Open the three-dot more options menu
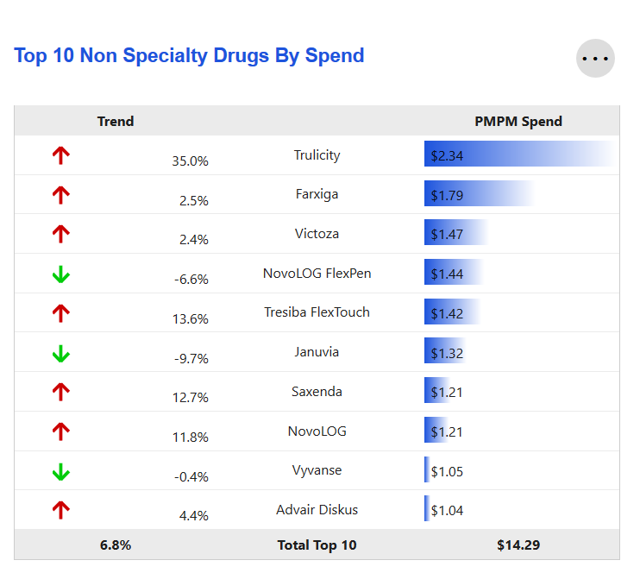The height and width of the screenshot is (573, 640). [x=595, y=59]
